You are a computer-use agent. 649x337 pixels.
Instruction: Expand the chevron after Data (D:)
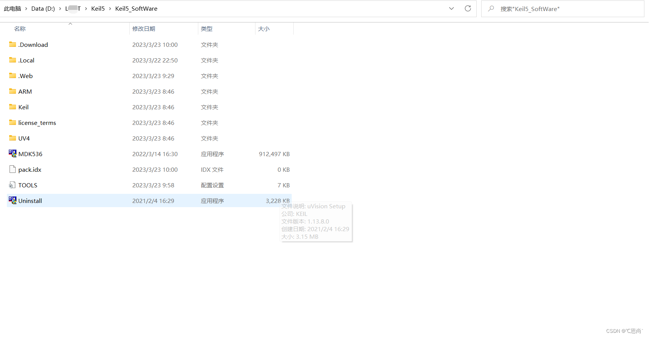[60, 9]
